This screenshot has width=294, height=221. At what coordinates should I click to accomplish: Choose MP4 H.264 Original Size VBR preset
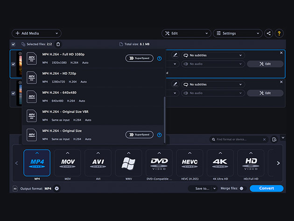pos(93,116)
